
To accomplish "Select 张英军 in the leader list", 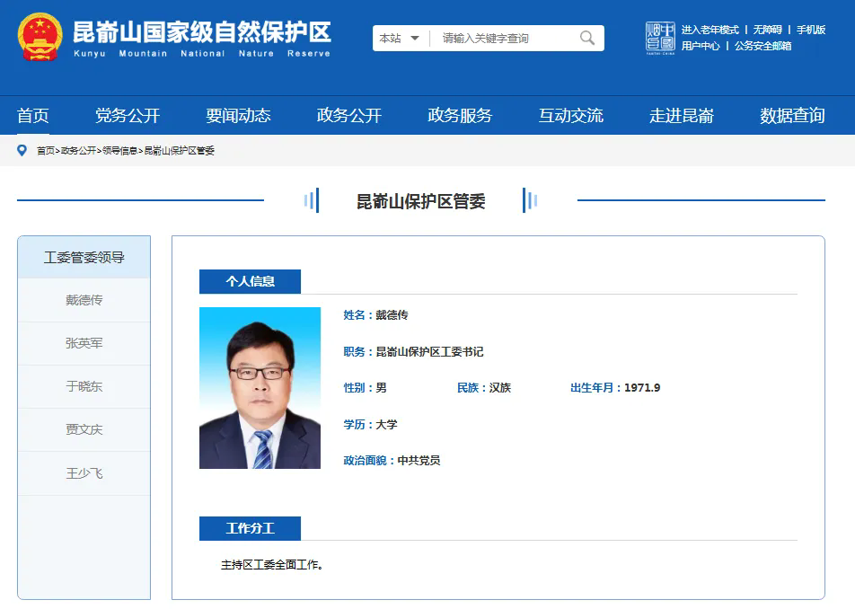I will 84,343.
